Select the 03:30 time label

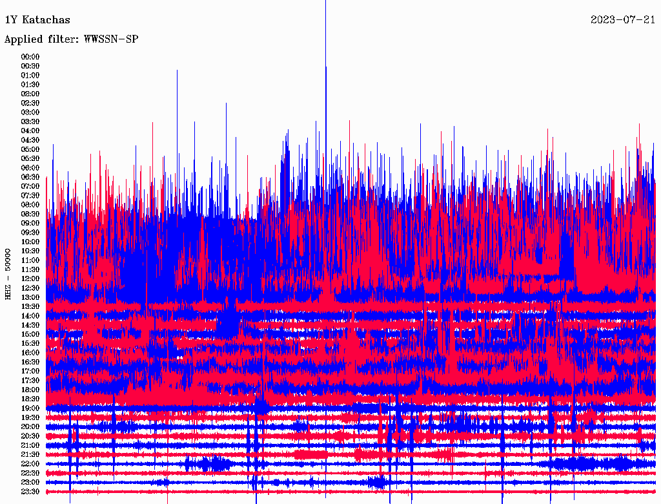[30, 121]
